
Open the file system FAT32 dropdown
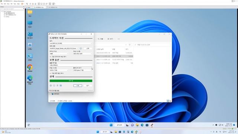click(x=59, y=70)
